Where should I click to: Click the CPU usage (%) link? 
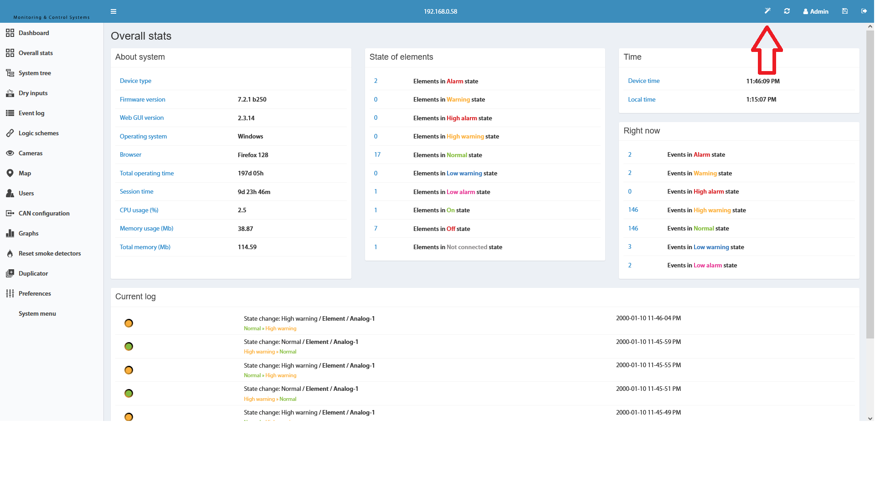click(x=139, y=210)
